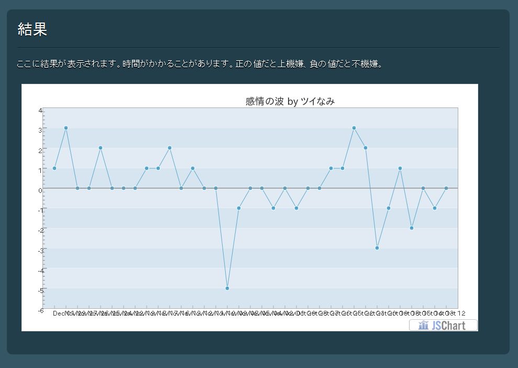The width and height of the screenshot is (518, 368).
Task: Open the JSChart logo link
Action: (x=443, y=326)
